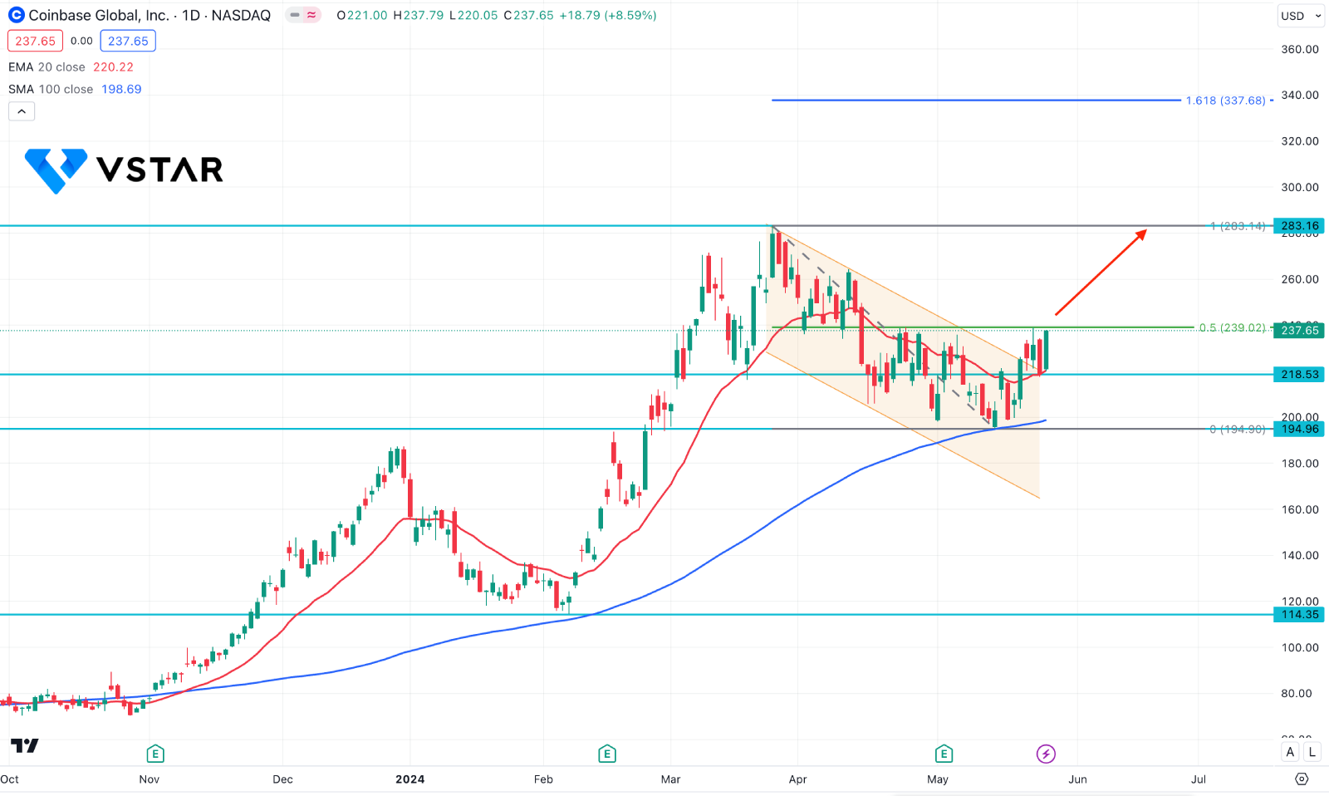Open the USD currency dropdown
Screen dimensions: 1329x796
pos(1301,16)
